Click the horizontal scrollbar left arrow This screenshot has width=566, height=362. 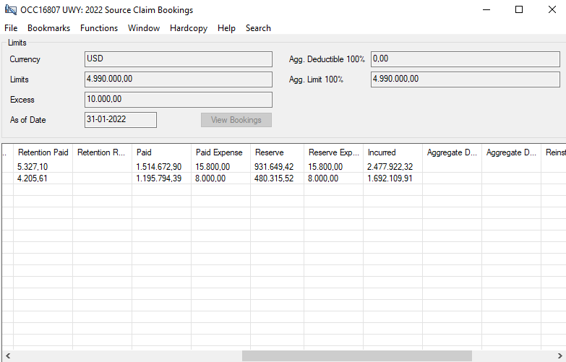[8, 356]
